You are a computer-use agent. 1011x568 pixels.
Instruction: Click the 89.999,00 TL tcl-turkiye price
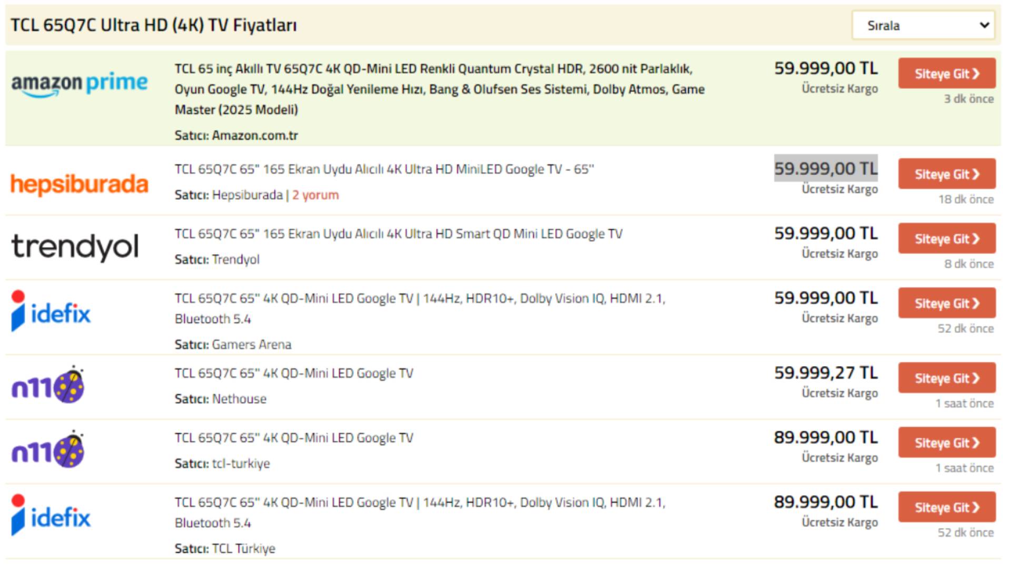click(825, 438)
